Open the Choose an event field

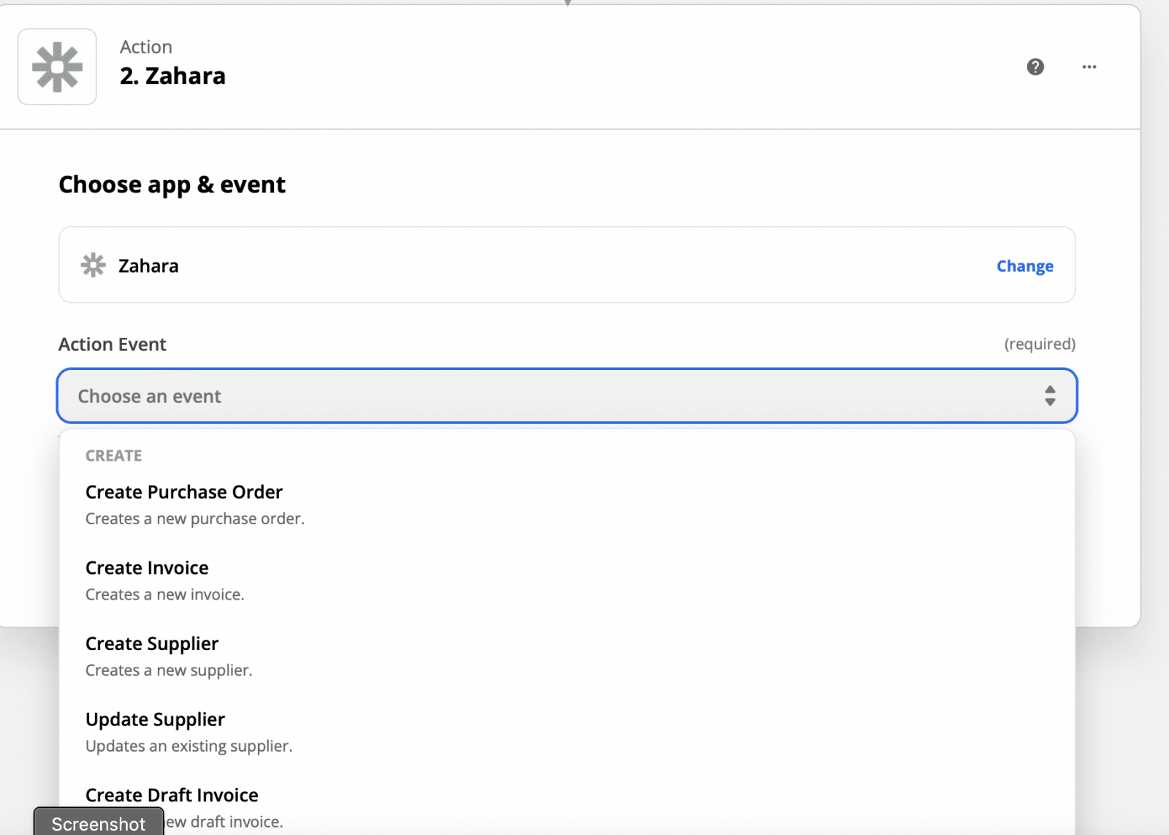567,396
